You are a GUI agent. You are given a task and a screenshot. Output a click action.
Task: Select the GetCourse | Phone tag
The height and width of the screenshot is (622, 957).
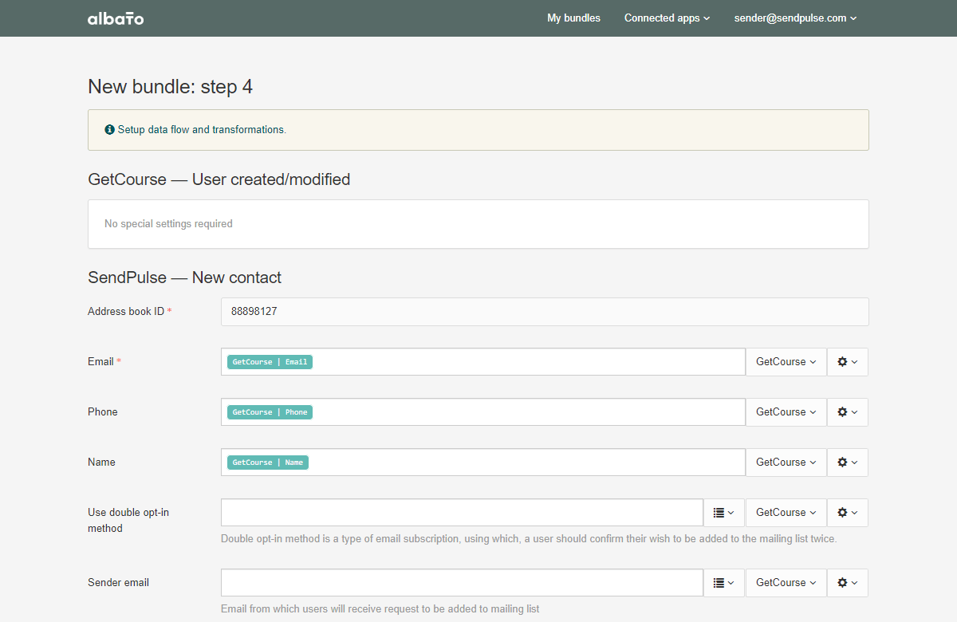point(270,412)
